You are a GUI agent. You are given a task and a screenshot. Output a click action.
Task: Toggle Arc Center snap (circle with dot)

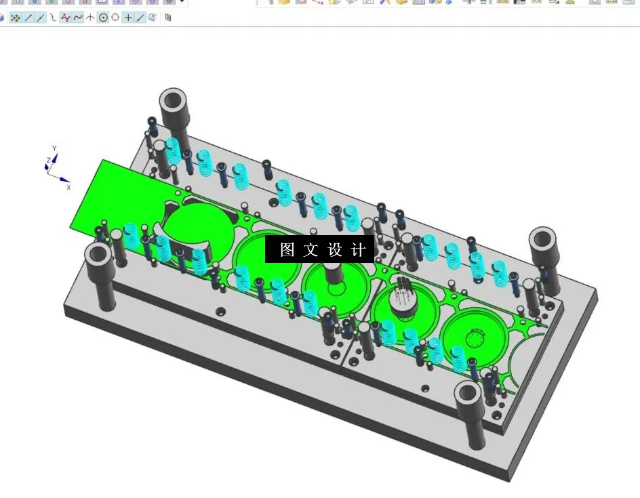(103, 18)
